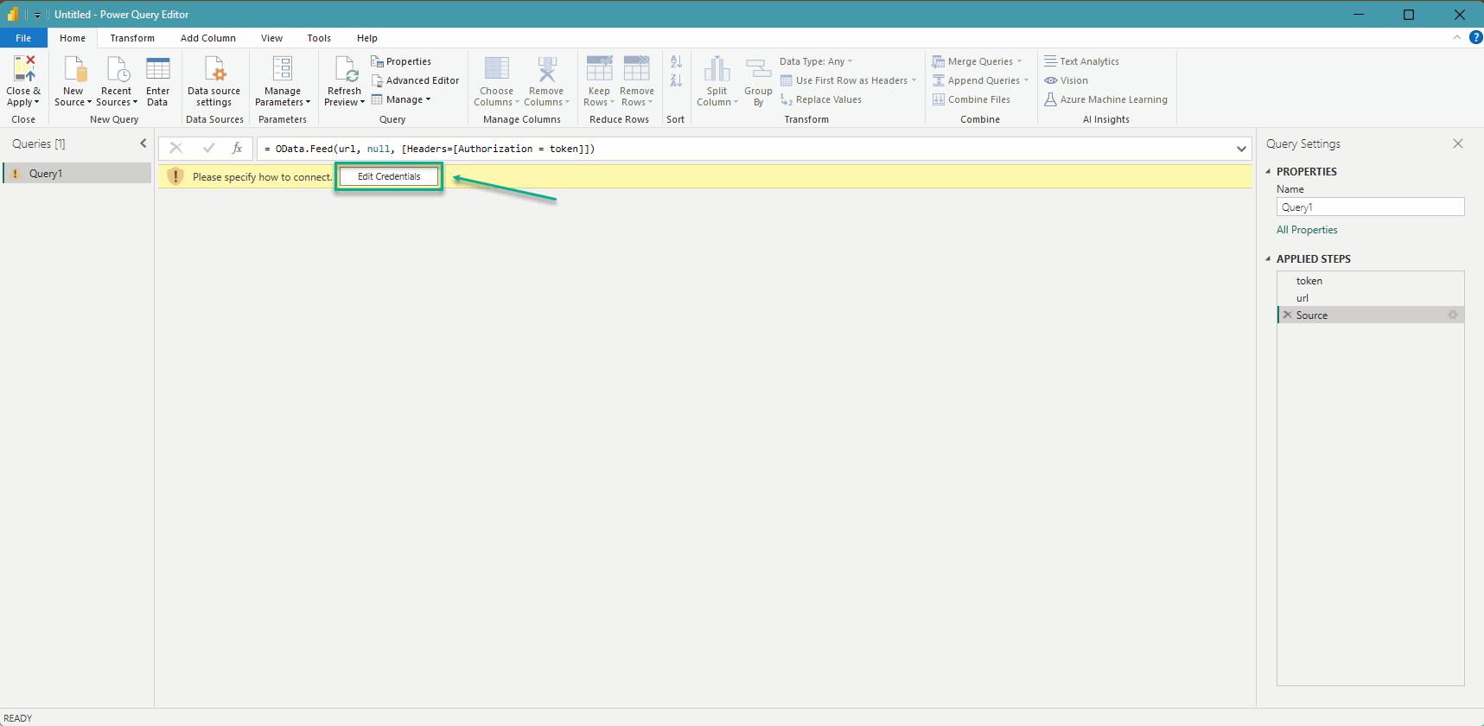Open the All Properties link
This screenshot has width=1484, height=726.
[1307, 230]
